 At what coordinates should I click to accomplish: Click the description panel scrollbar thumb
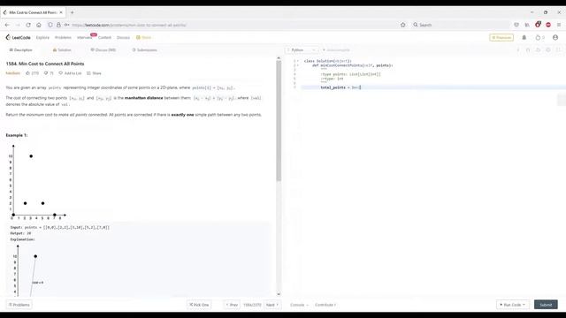pos(279,121)
